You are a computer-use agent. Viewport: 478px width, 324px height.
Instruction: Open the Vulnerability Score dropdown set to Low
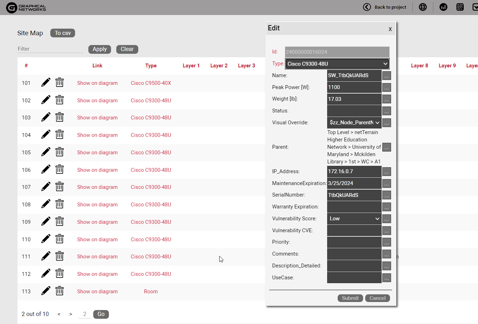click(354, 219)
